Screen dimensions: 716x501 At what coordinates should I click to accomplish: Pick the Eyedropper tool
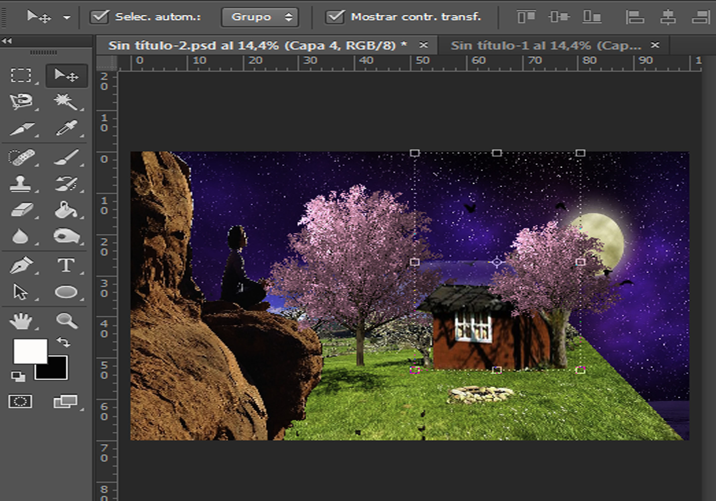pyautogui.click(x=66, y=128)
